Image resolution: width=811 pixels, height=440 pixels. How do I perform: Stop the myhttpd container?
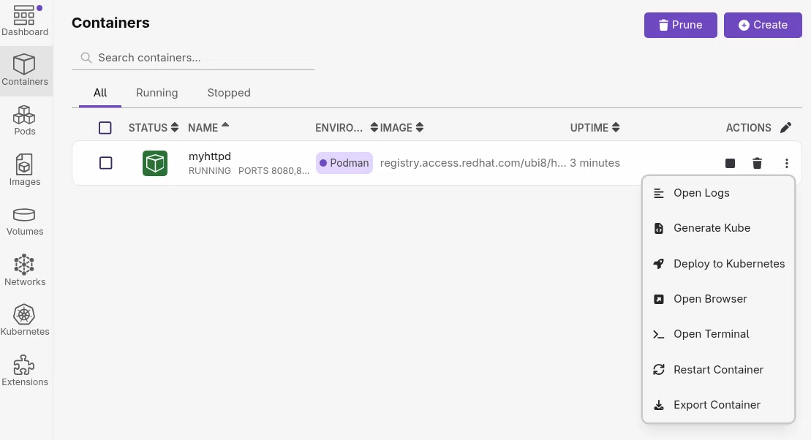click(x=730, y=164)
